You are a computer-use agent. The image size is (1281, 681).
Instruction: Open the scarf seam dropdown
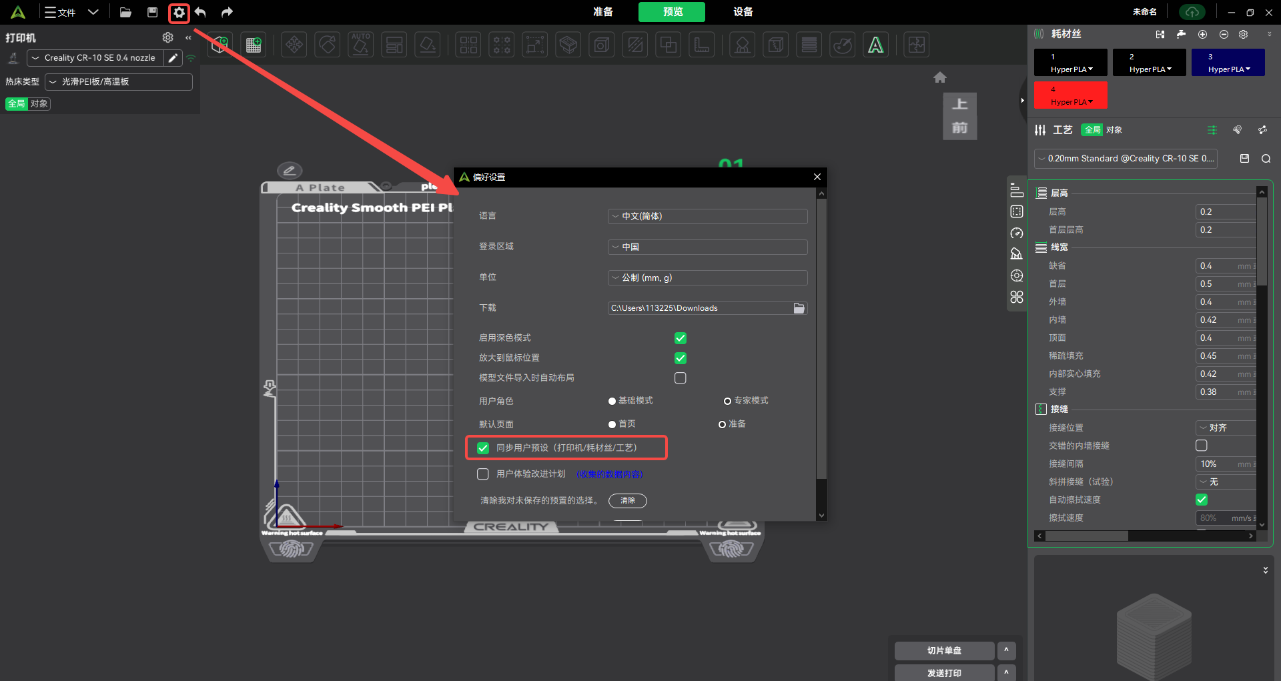1226,482
